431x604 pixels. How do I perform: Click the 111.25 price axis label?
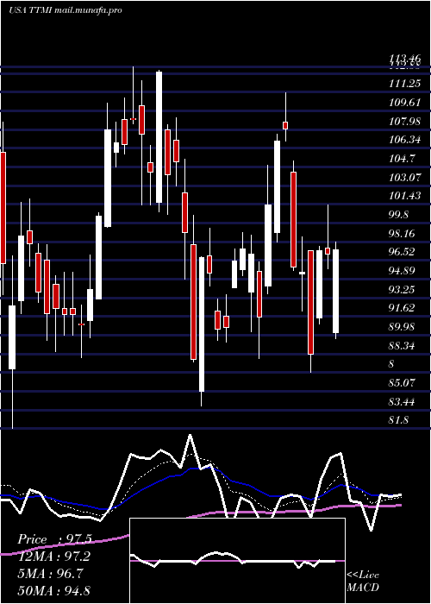[x=405, y=84]
